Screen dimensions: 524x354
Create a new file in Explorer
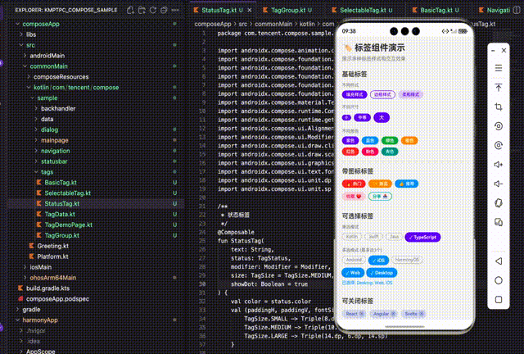click(130, 10)
